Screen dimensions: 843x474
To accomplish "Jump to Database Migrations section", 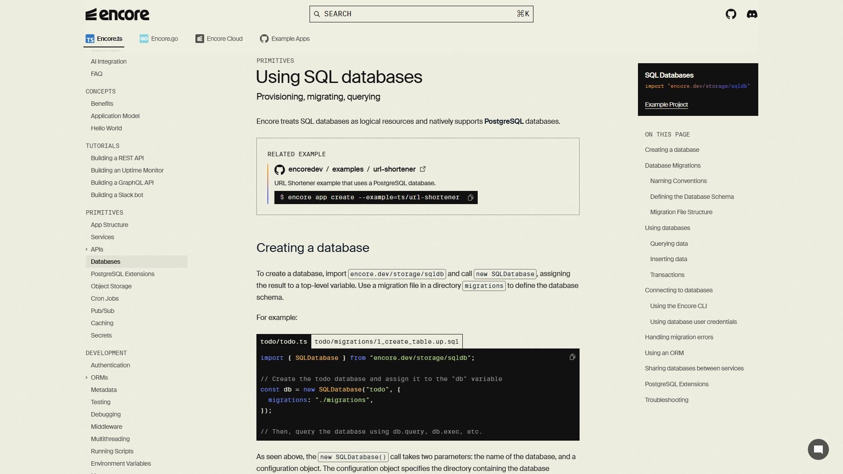I will [x=673, y=165].
